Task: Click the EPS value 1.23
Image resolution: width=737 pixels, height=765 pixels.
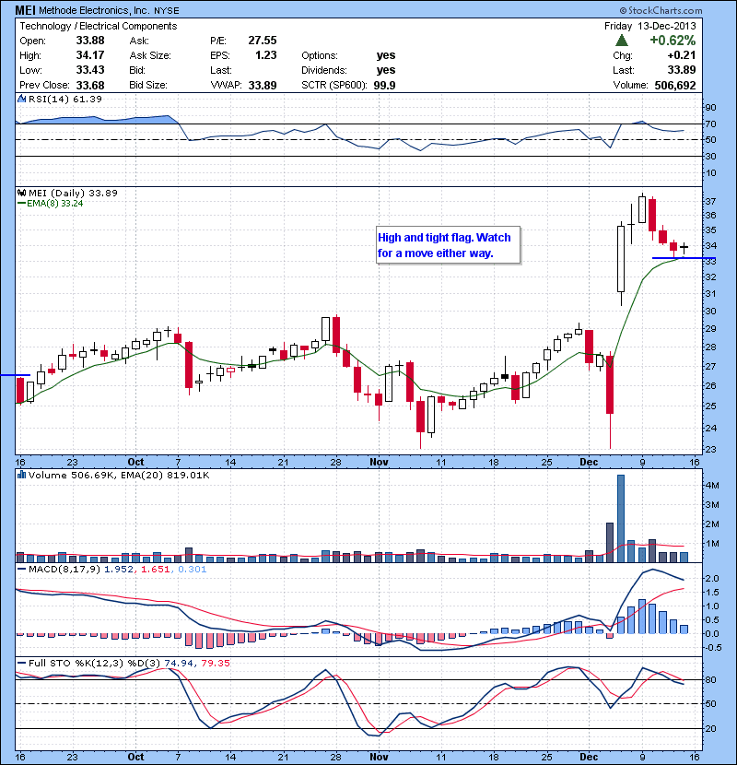Action: [x=266, y=55]
